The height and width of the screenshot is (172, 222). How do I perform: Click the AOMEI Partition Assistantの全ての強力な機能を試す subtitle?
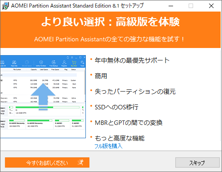point(109,39)
